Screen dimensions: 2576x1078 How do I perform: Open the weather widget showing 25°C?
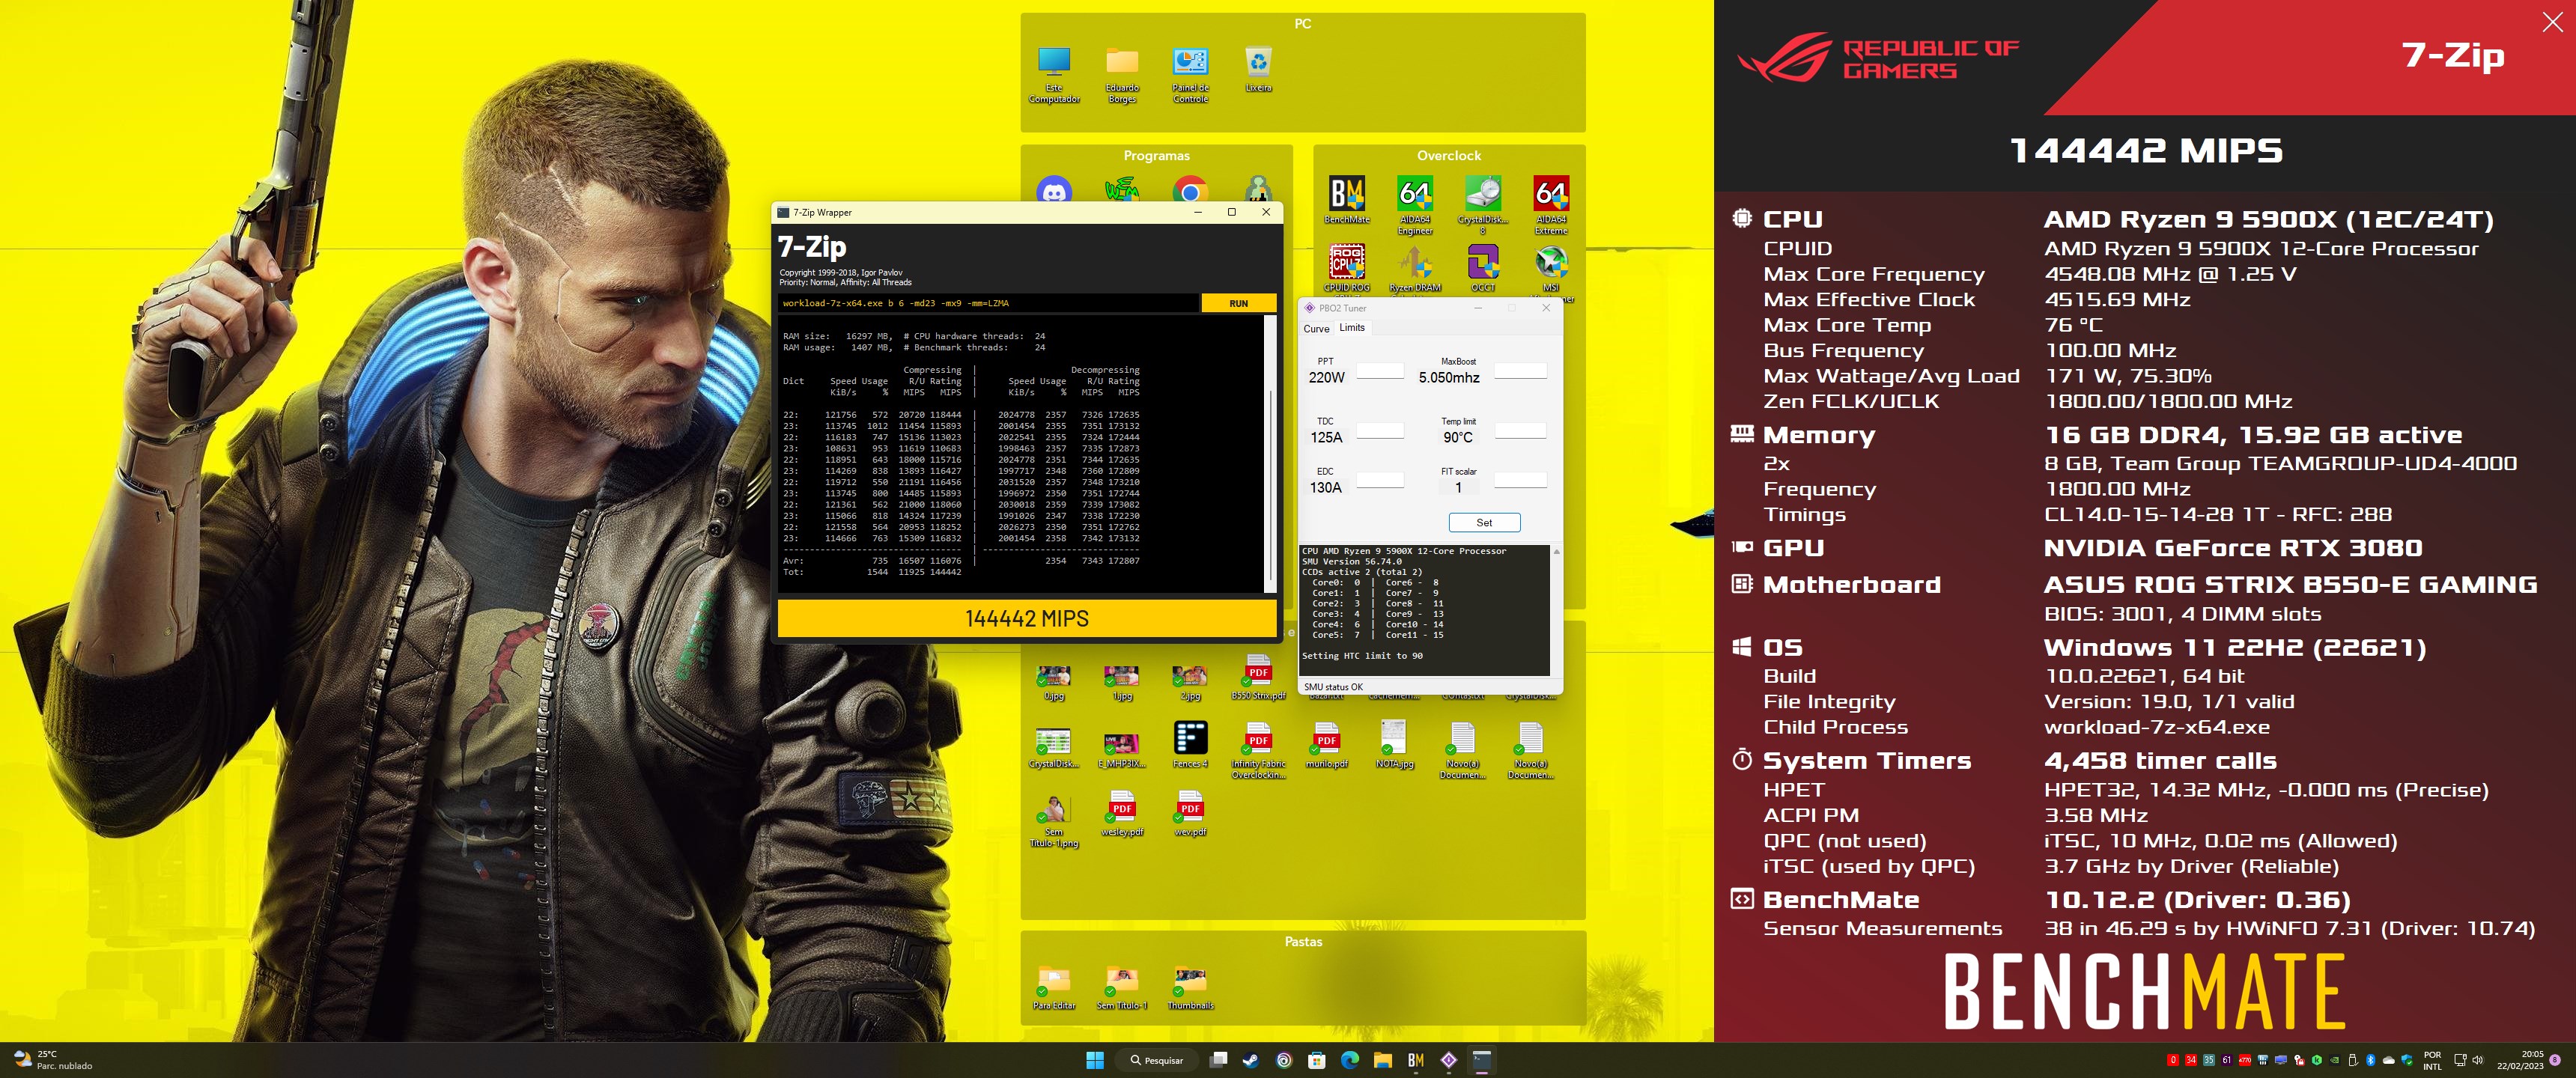coord(52,1060)
